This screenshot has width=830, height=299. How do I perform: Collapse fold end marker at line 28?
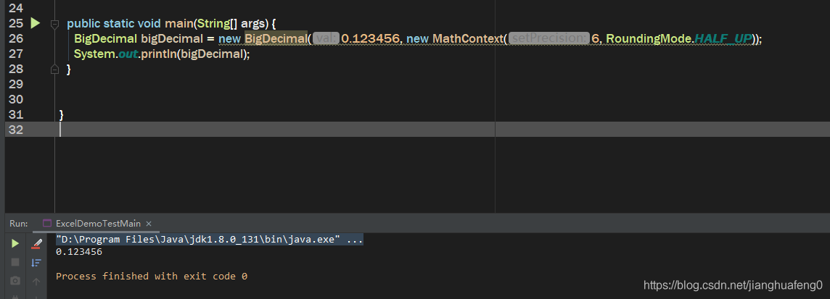(54, 70)
